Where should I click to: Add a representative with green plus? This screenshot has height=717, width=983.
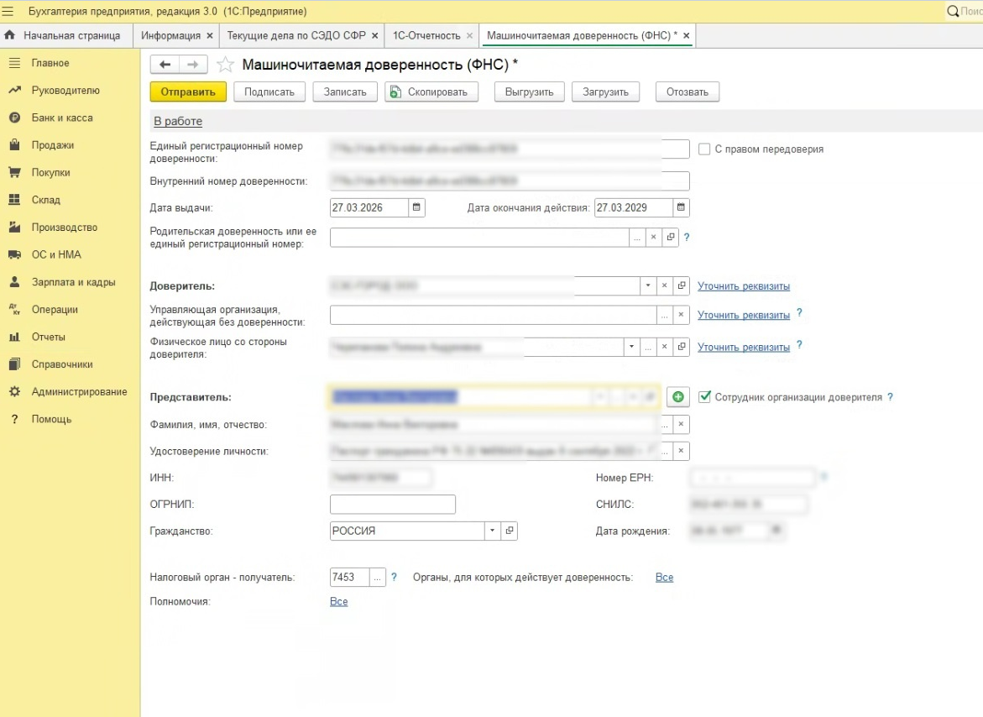pyautogui.click(x=677, y=397)
